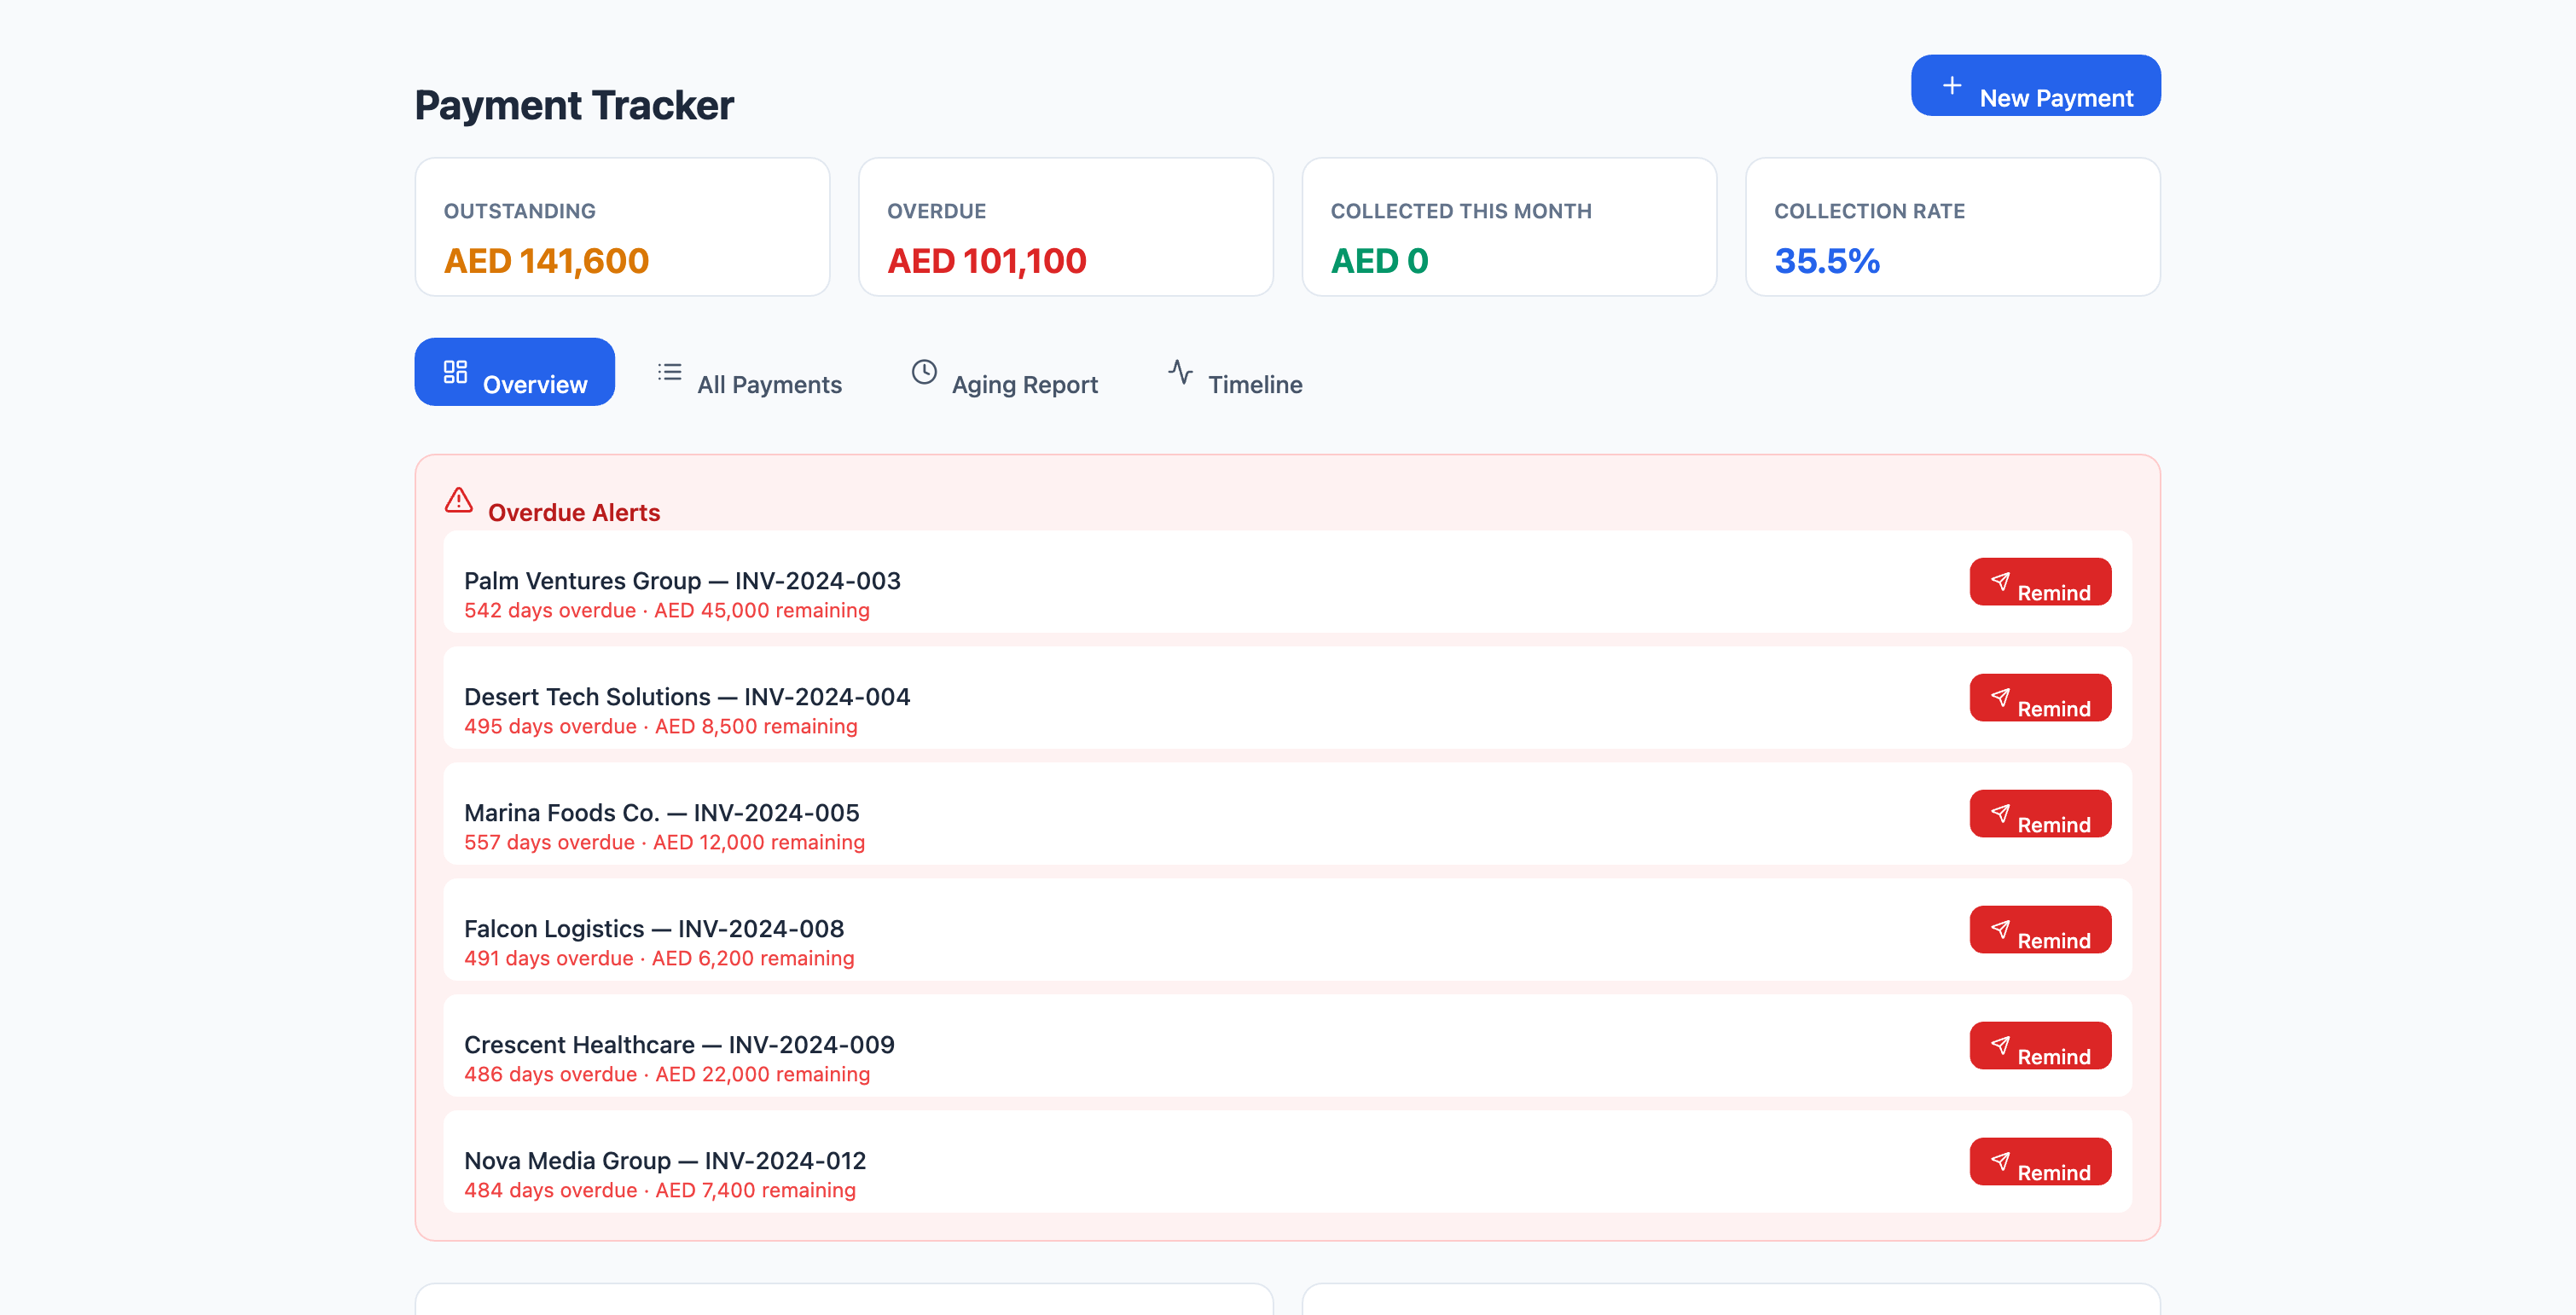Click the All Payments list icon

(x=668, y=370)
